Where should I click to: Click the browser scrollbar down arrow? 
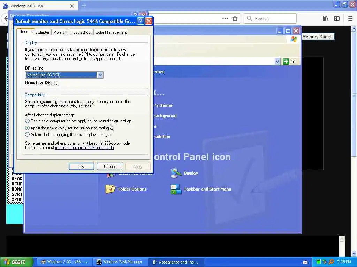coord(354,253)
